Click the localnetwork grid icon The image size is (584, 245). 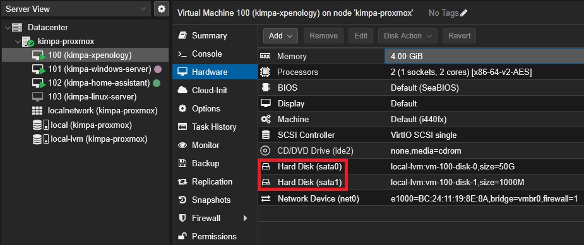[x=37, y=111]
